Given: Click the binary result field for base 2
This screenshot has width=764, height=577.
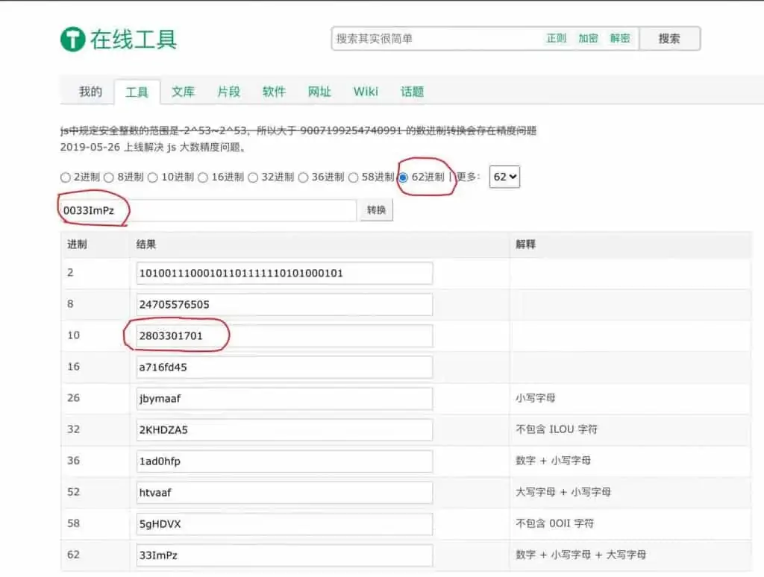Looking at the screenshot, I should 284,272.
